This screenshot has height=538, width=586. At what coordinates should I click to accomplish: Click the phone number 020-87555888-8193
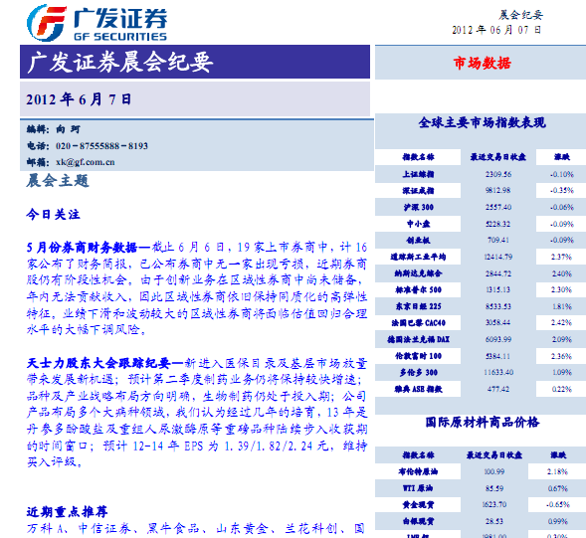pyautogui.click(x=101, y=146)
